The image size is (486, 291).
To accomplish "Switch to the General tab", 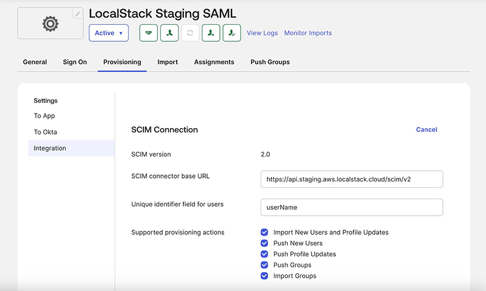I will [x=35, y=62].
